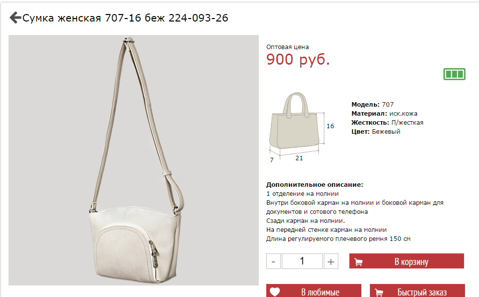Click the bag dimensions diagram
Image resolution: width=479 pixels, height=297 pixels.
tap(301, 127)
